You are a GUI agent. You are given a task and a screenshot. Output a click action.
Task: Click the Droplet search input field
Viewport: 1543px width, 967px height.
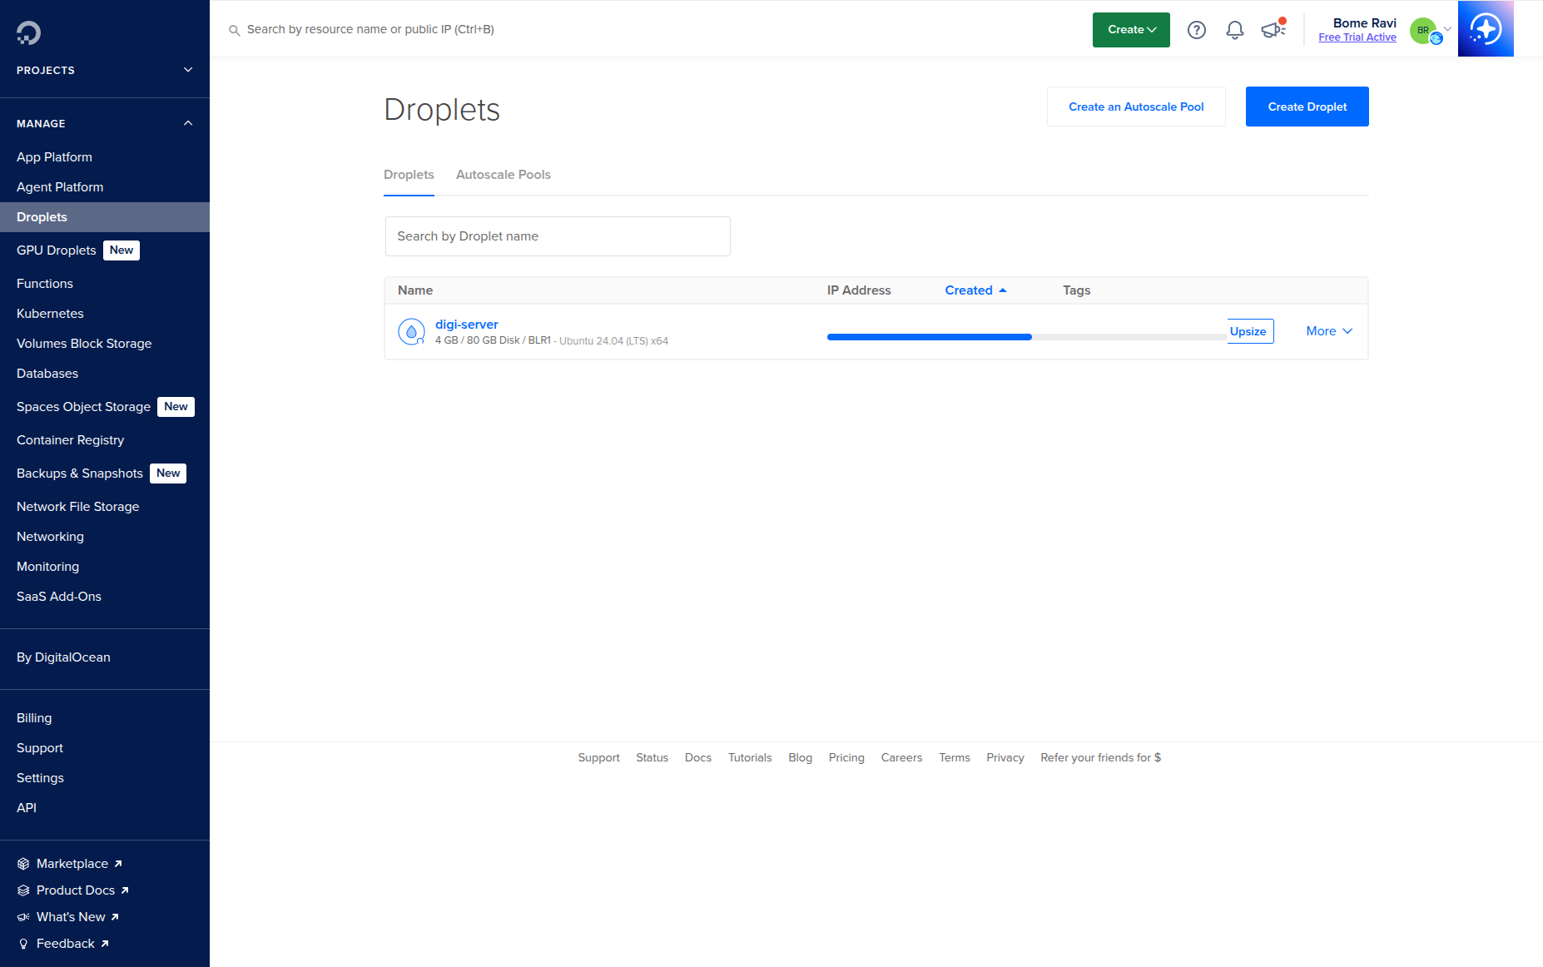tap(557, 236)
